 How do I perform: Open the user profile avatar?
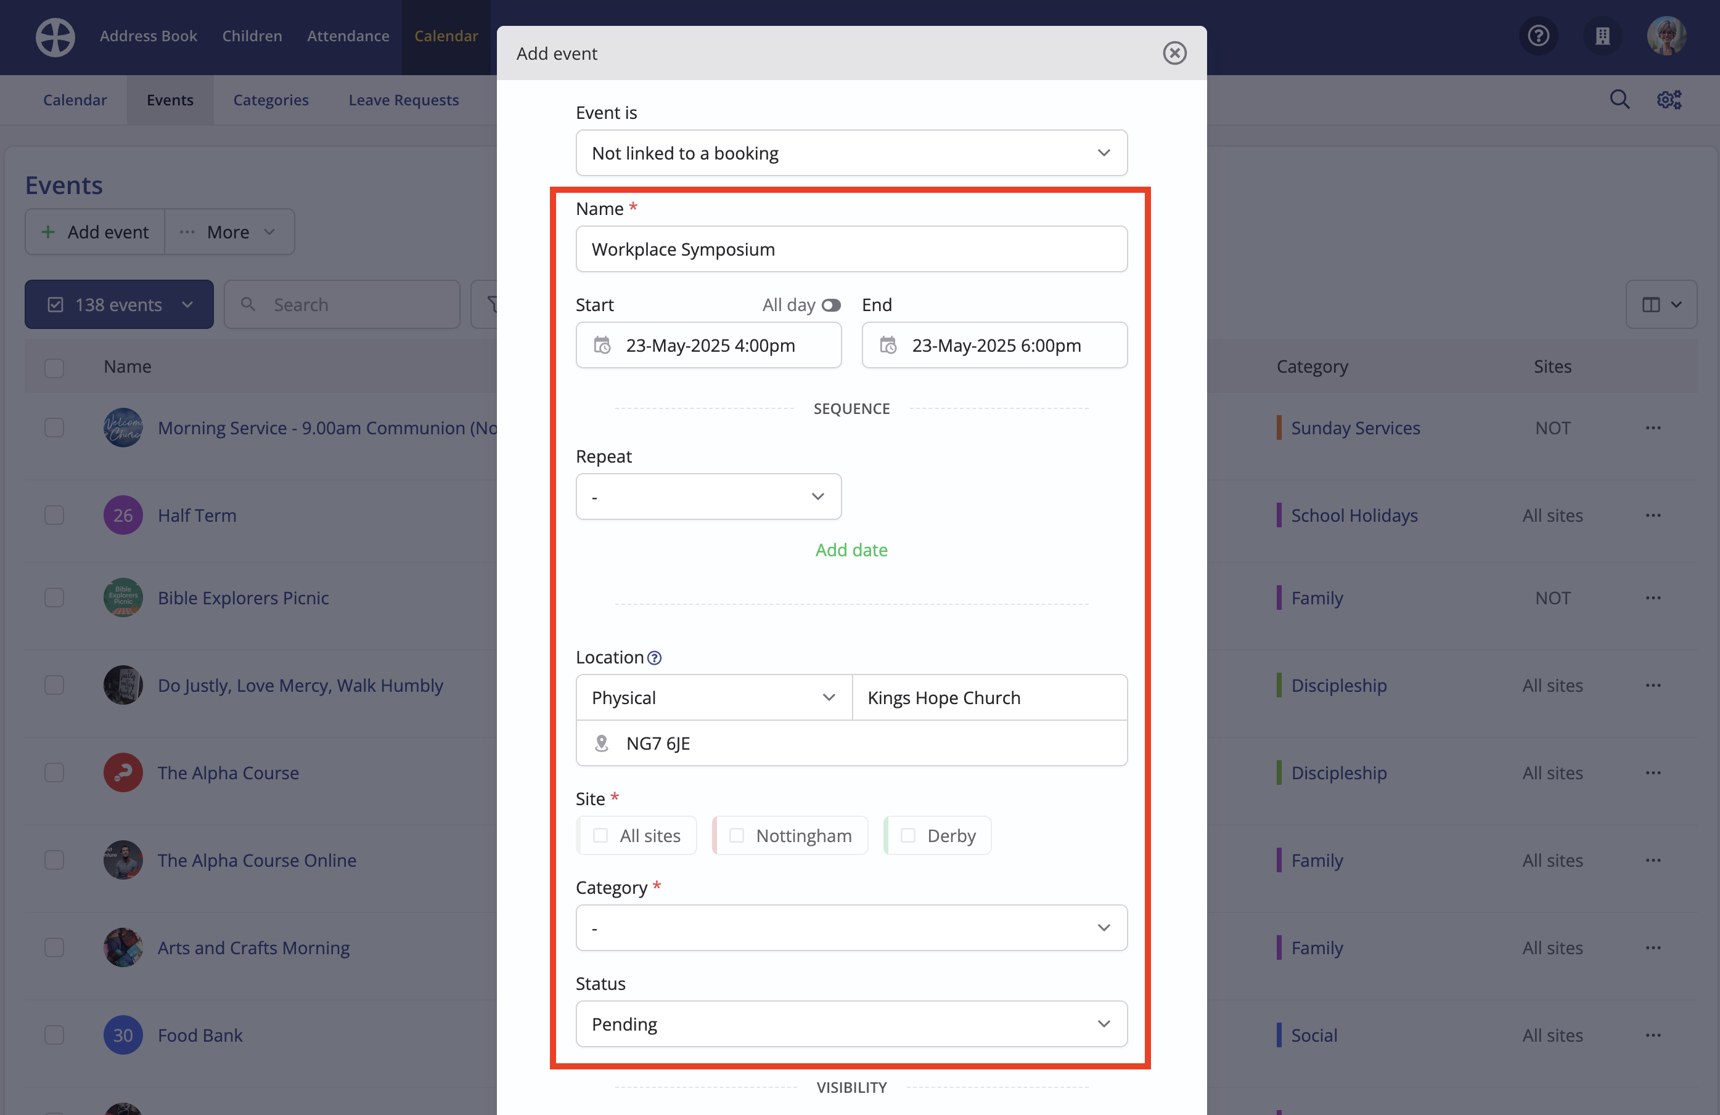click(x=1666, y=35)
